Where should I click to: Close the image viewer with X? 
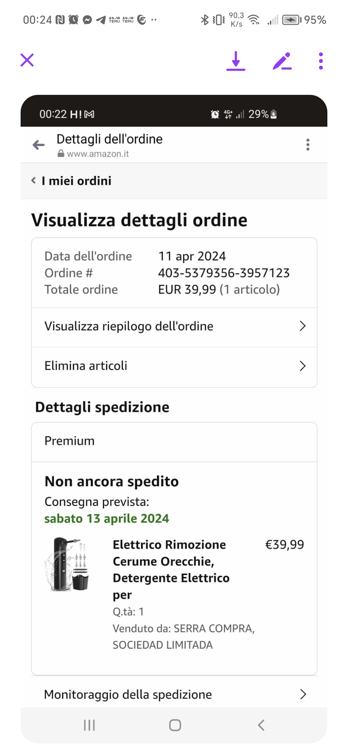point(27,60)
